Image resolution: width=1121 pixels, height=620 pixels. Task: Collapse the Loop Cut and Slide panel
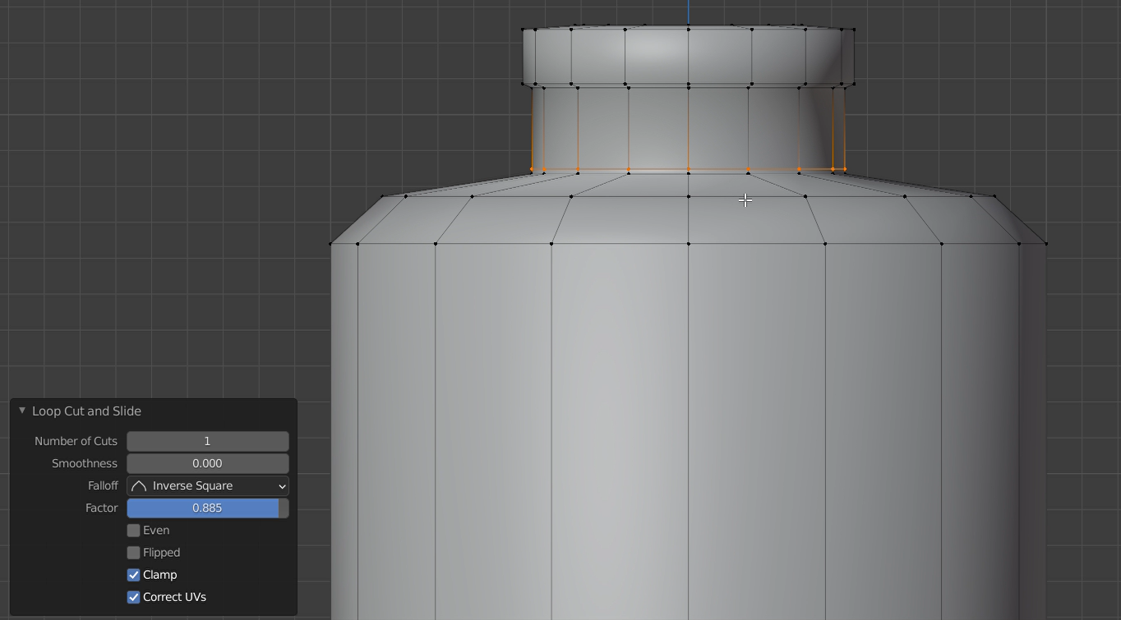pyautogui.click(x=22, y=411)
